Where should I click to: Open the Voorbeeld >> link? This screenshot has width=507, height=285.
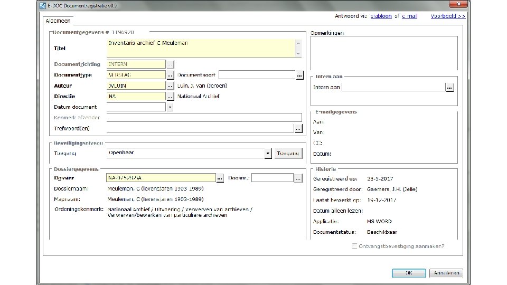(448, 16)
